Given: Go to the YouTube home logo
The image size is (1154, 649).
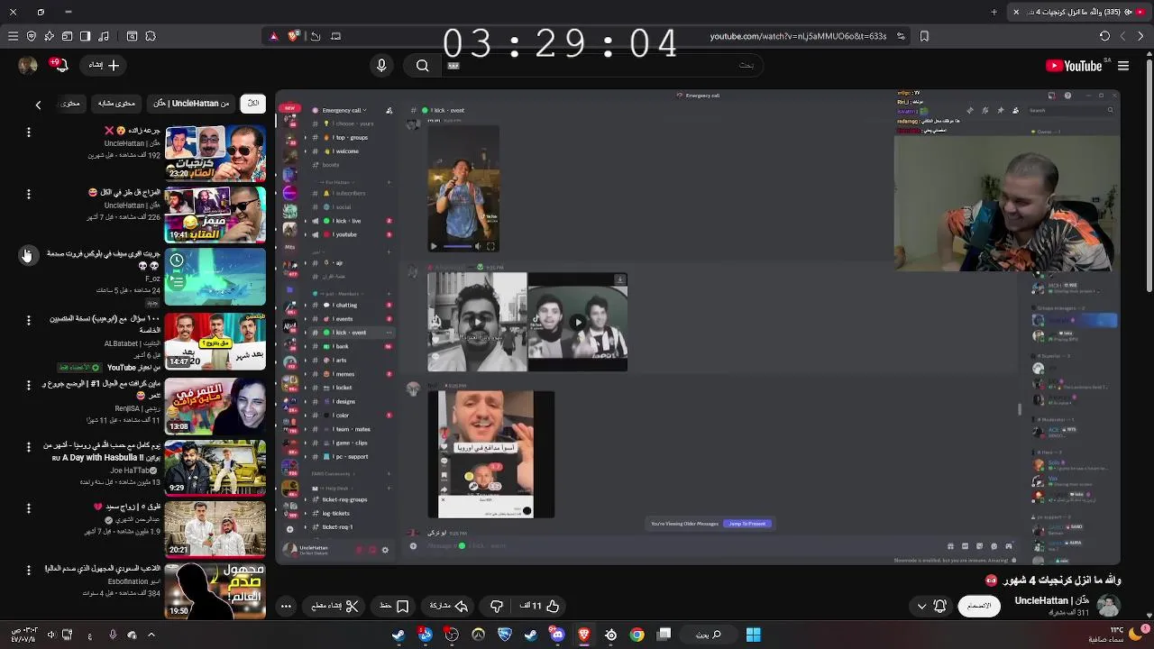Looking at the screenshot, I should coord(1074,66).
